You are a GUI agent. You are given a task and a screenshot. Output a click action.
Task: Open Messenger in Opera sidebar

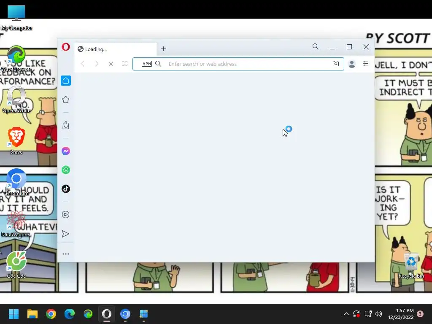click(66, 151)
